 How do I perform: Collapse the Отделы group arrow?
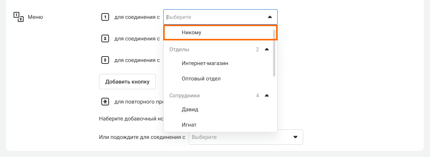pos(266,49)
